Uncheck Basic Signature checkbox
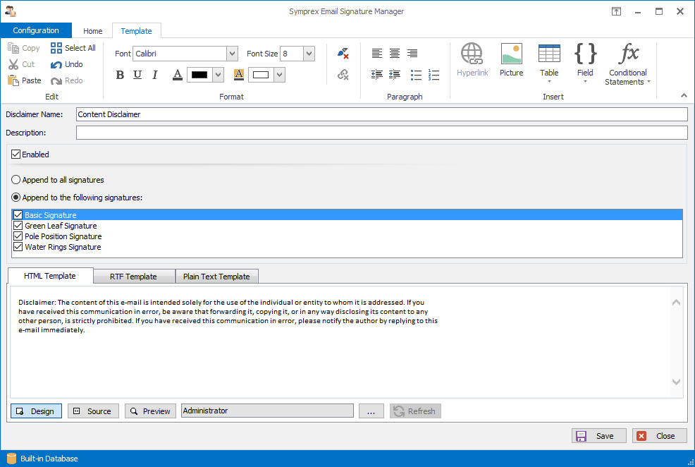Viewport: 695px width, 467px height. point(18,215)
